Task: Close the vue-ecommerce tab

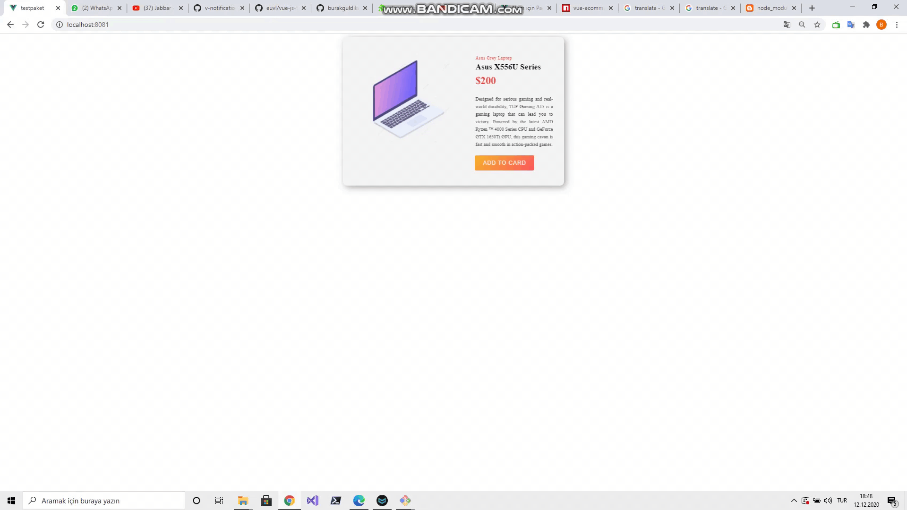Action: pos(611,8)
